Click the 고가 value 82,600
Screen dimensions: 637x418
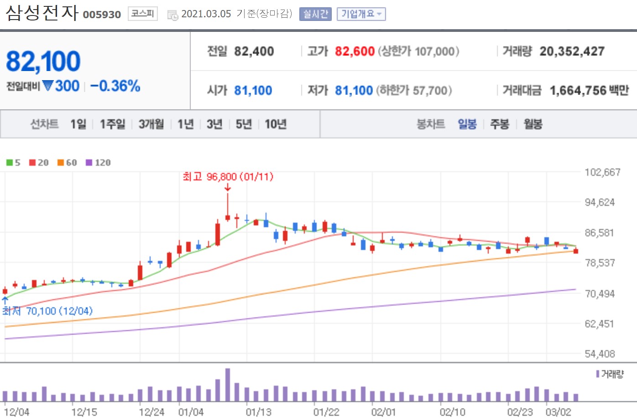(x=355, y=51)
